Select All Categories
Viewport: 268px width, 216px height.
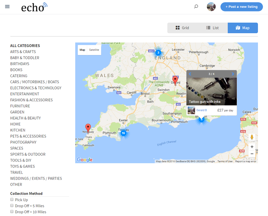(x=25, y=45)
